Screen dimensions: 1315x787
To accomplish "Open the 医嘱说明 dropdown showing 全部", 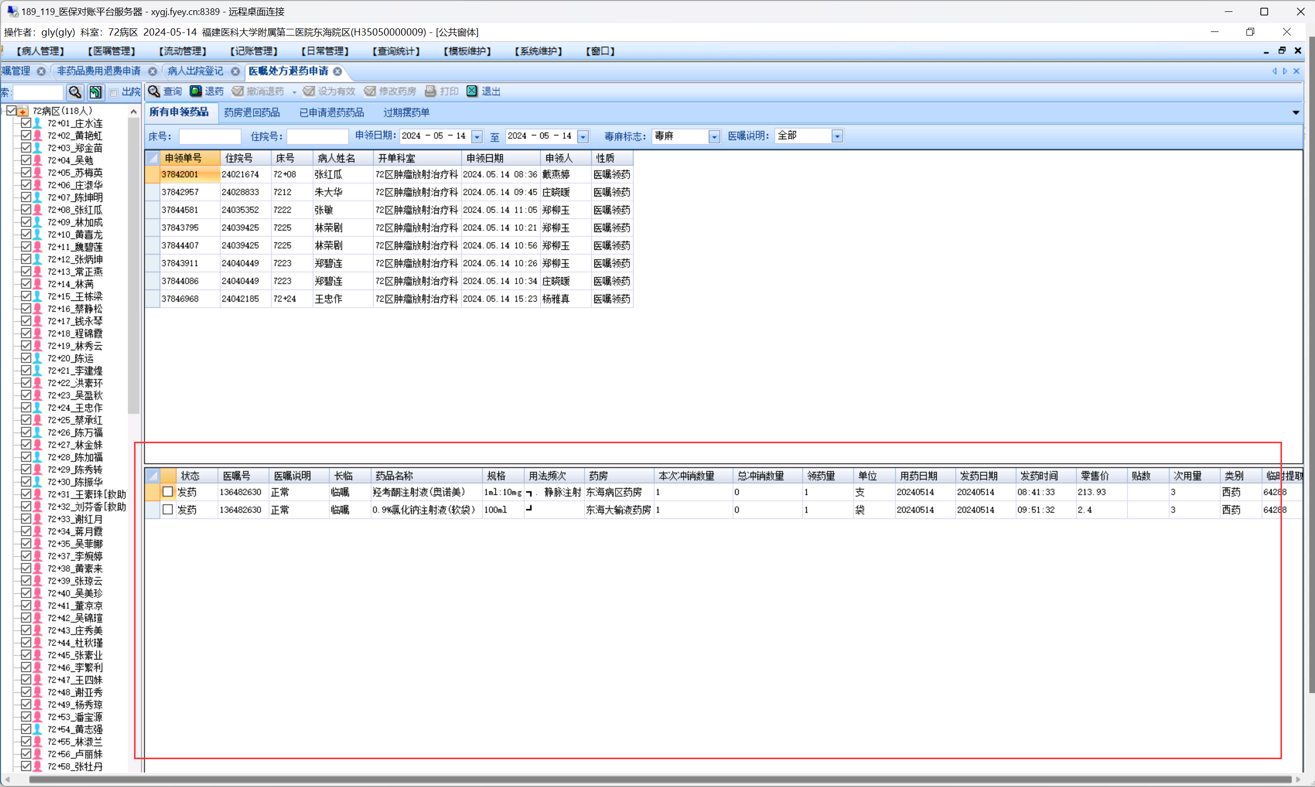I will pyautogui.click(x=837, y=137).
